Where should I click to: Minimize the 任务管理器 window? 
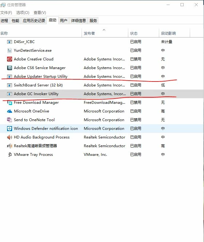pos(168,5)
